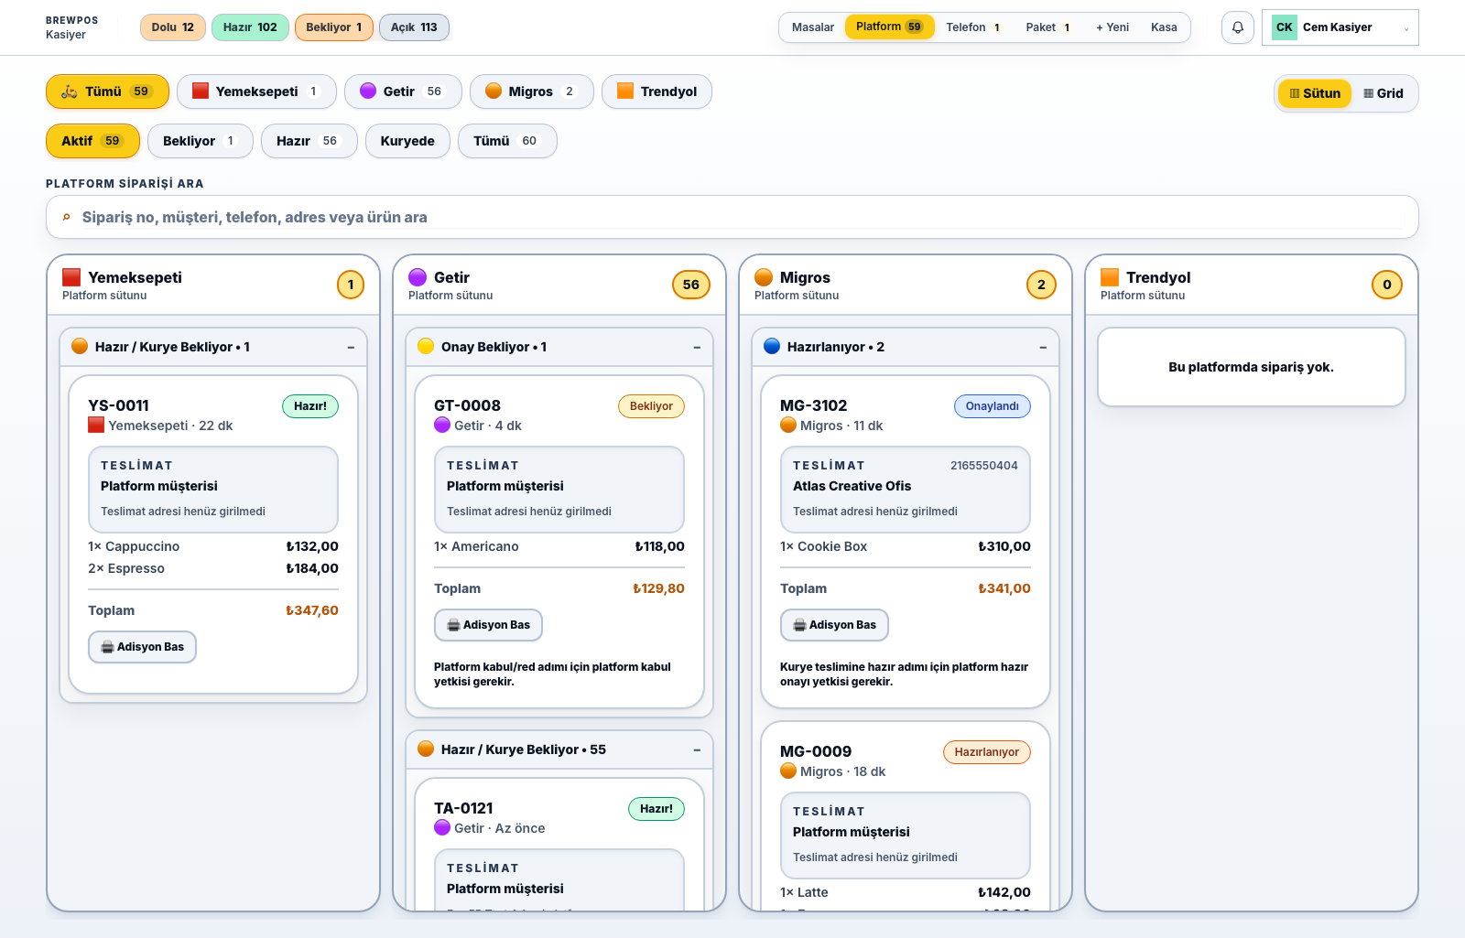Switch to Sütun view
The width and height of the screenshot is (1465, 938).
(1315, 93)
